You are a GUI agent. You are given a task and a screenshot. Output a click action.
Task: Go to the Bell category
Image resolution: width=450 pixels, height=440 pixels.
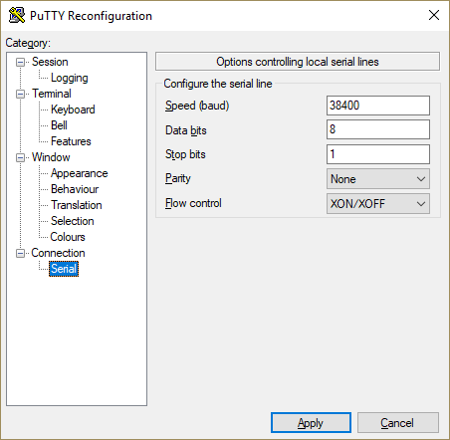click(x=59, y=125)
